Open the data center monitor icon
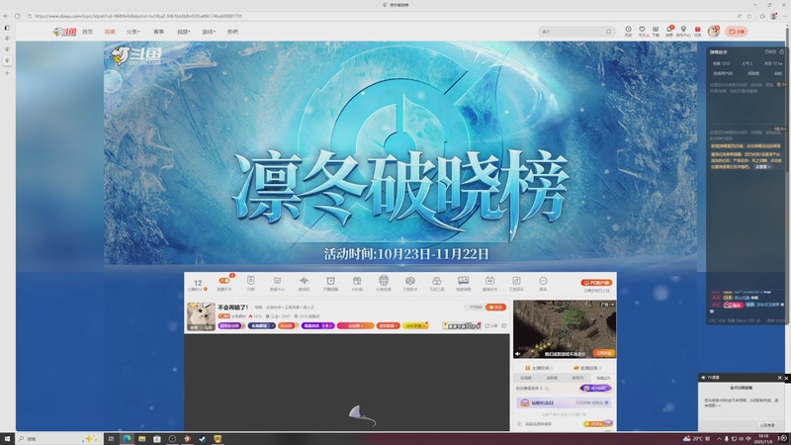Viewport: 791px width, 445px height. [277, 283]
